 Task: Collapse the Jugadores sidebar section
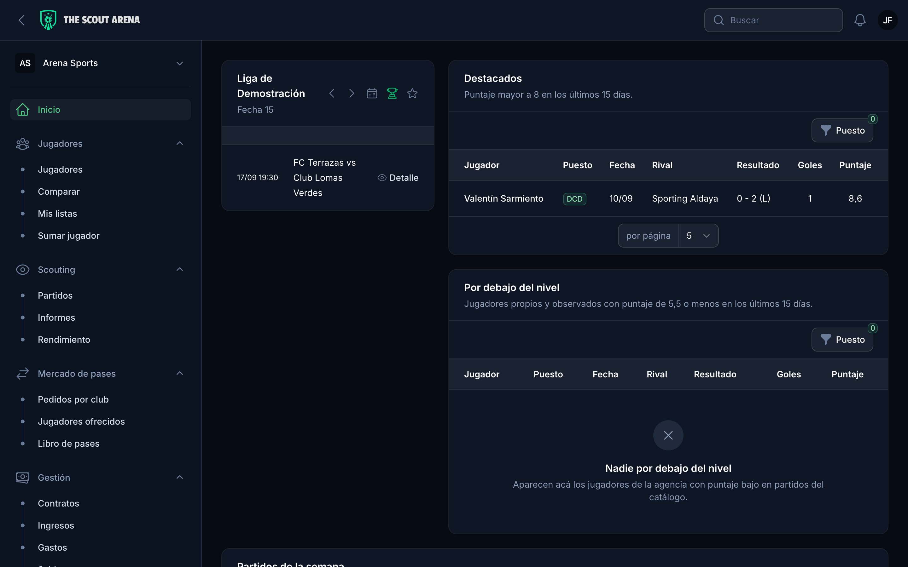(180, 144)
